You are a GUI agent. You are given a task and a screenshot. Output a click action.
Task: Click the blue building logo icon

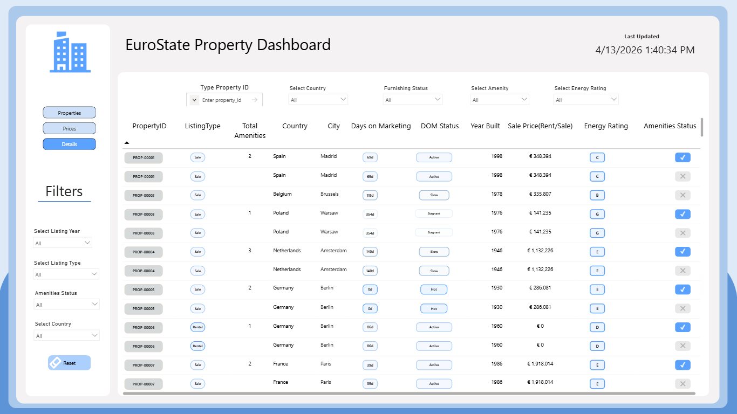click(x=70, y=52)
